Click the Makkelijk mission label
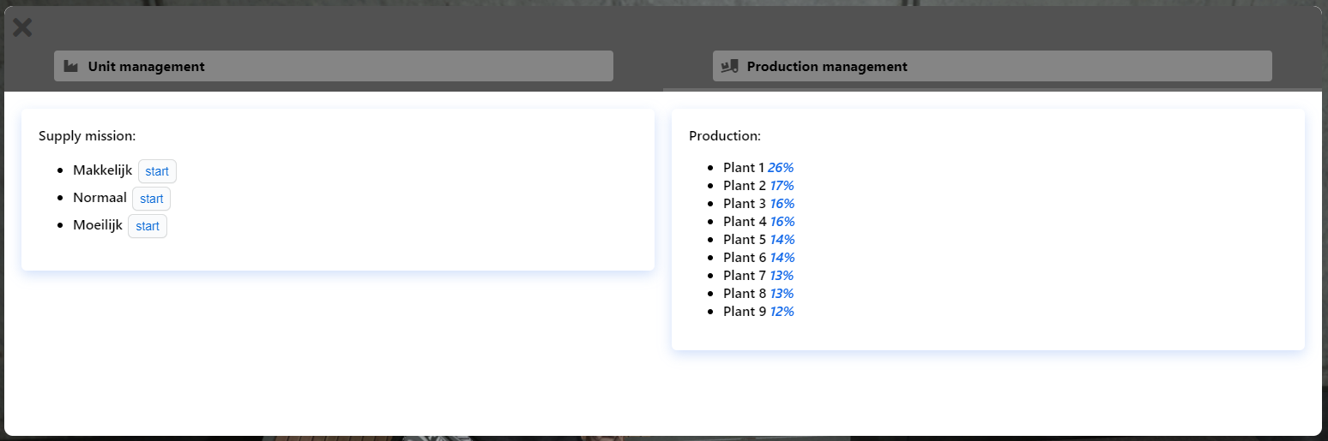 (102, 170)
